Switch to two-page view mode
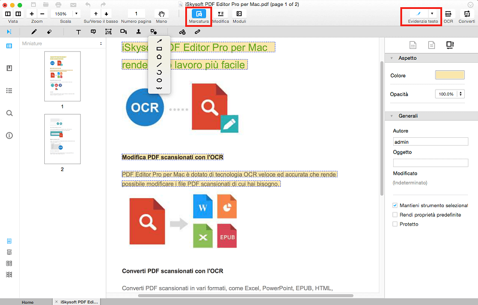Viewport: 478px width, 305px height. tap(9, 263)
